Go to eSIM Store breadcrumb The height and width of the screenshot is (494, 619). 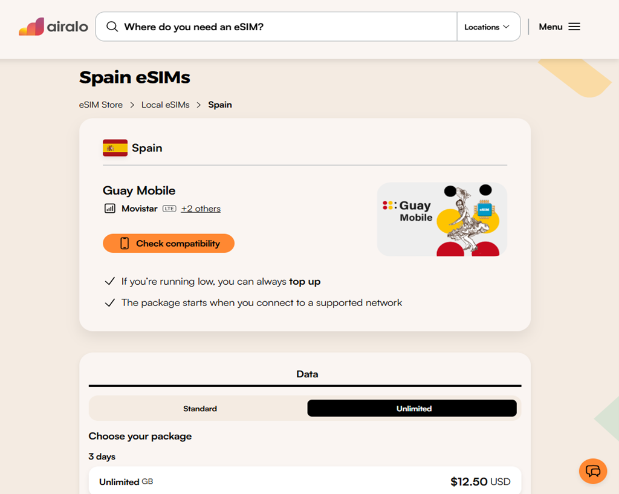click(100, 105)
